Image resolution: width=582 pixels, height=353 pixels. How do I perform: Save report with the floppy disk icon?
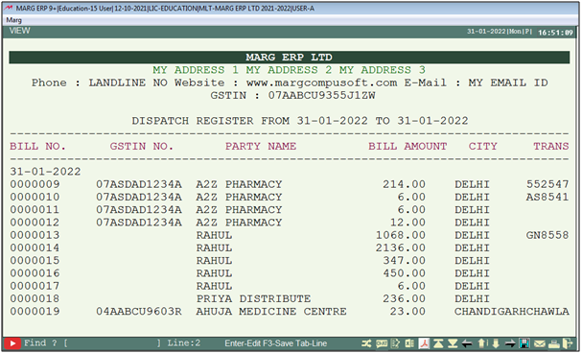(x=524, y=343)
